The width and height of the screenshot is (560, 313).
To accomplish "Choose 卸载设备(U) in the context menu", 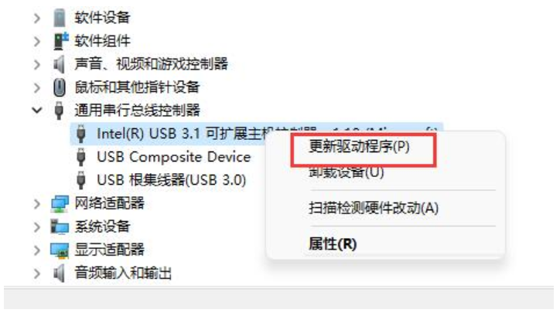I will point(346,172).
